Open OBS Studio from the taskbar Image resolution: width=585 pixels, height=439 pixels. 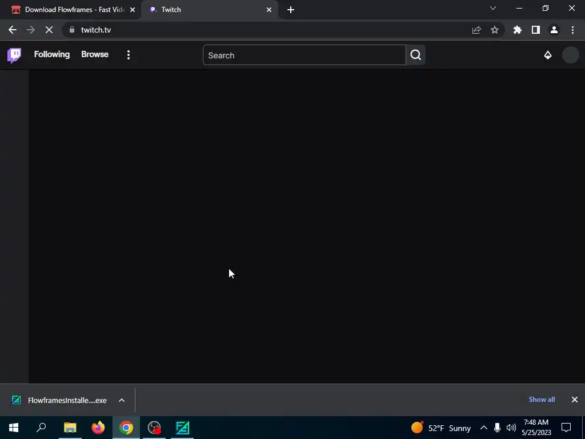pos(154,428)
